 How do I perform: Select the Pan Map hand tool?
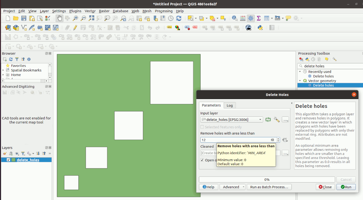(x=60, y=18)
